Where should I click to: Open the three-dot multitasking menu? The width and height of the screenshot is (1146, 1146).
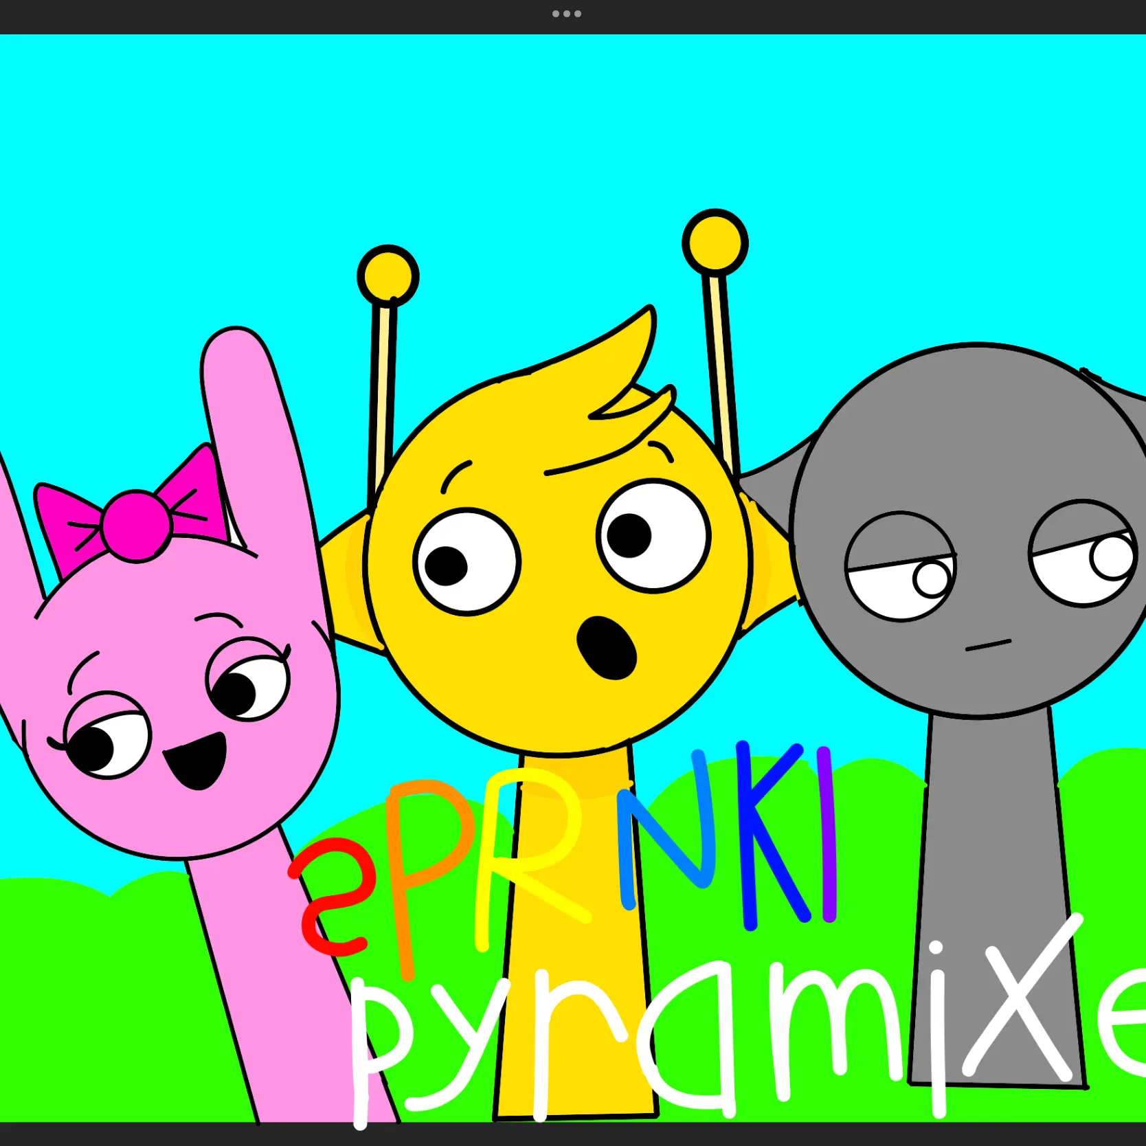pyautogui.click(x=567, y=14)
